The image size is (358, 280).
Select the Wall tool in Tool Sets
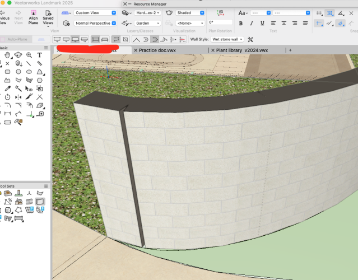40,202
